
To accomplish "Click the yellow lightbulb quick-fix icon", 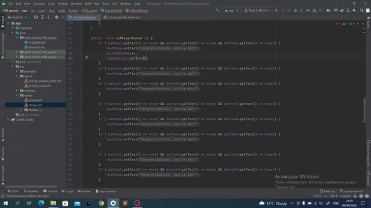I will point(86,58).
